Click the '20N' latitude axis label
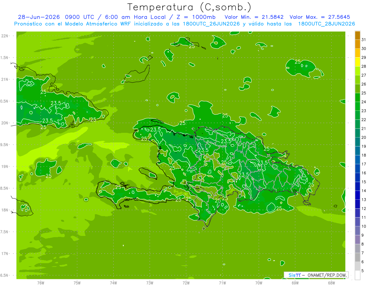This screenshot has width=372, height=287. [x=4, y=123]
